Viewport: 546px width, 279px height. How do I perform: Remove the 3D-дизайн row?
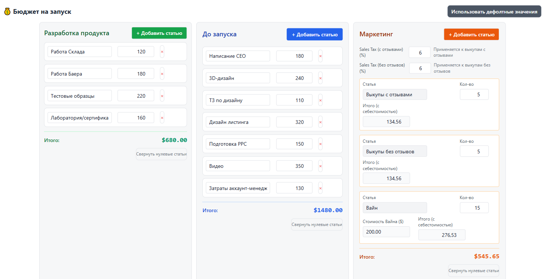(320, 78)
